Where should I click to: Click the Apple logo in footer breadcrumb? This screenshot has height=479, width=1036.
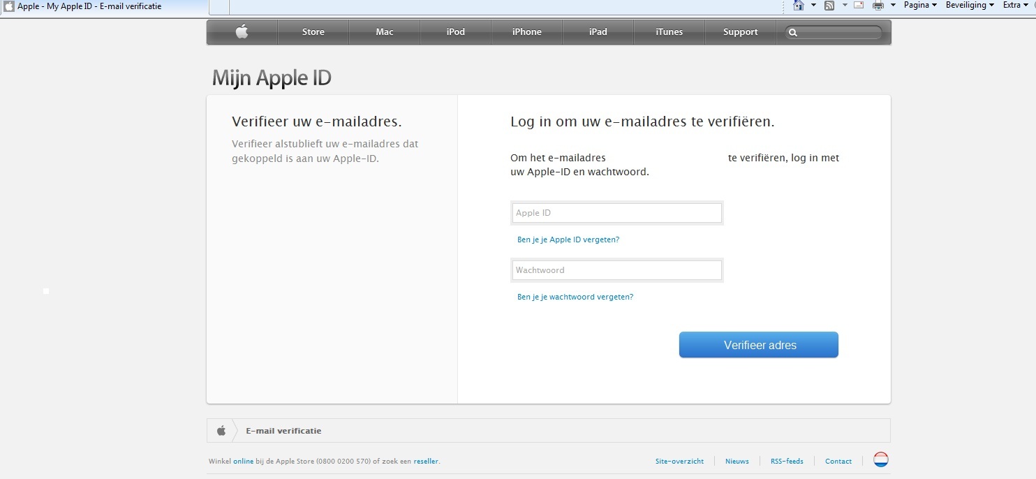pyautogui.click(x=221, y=431)
